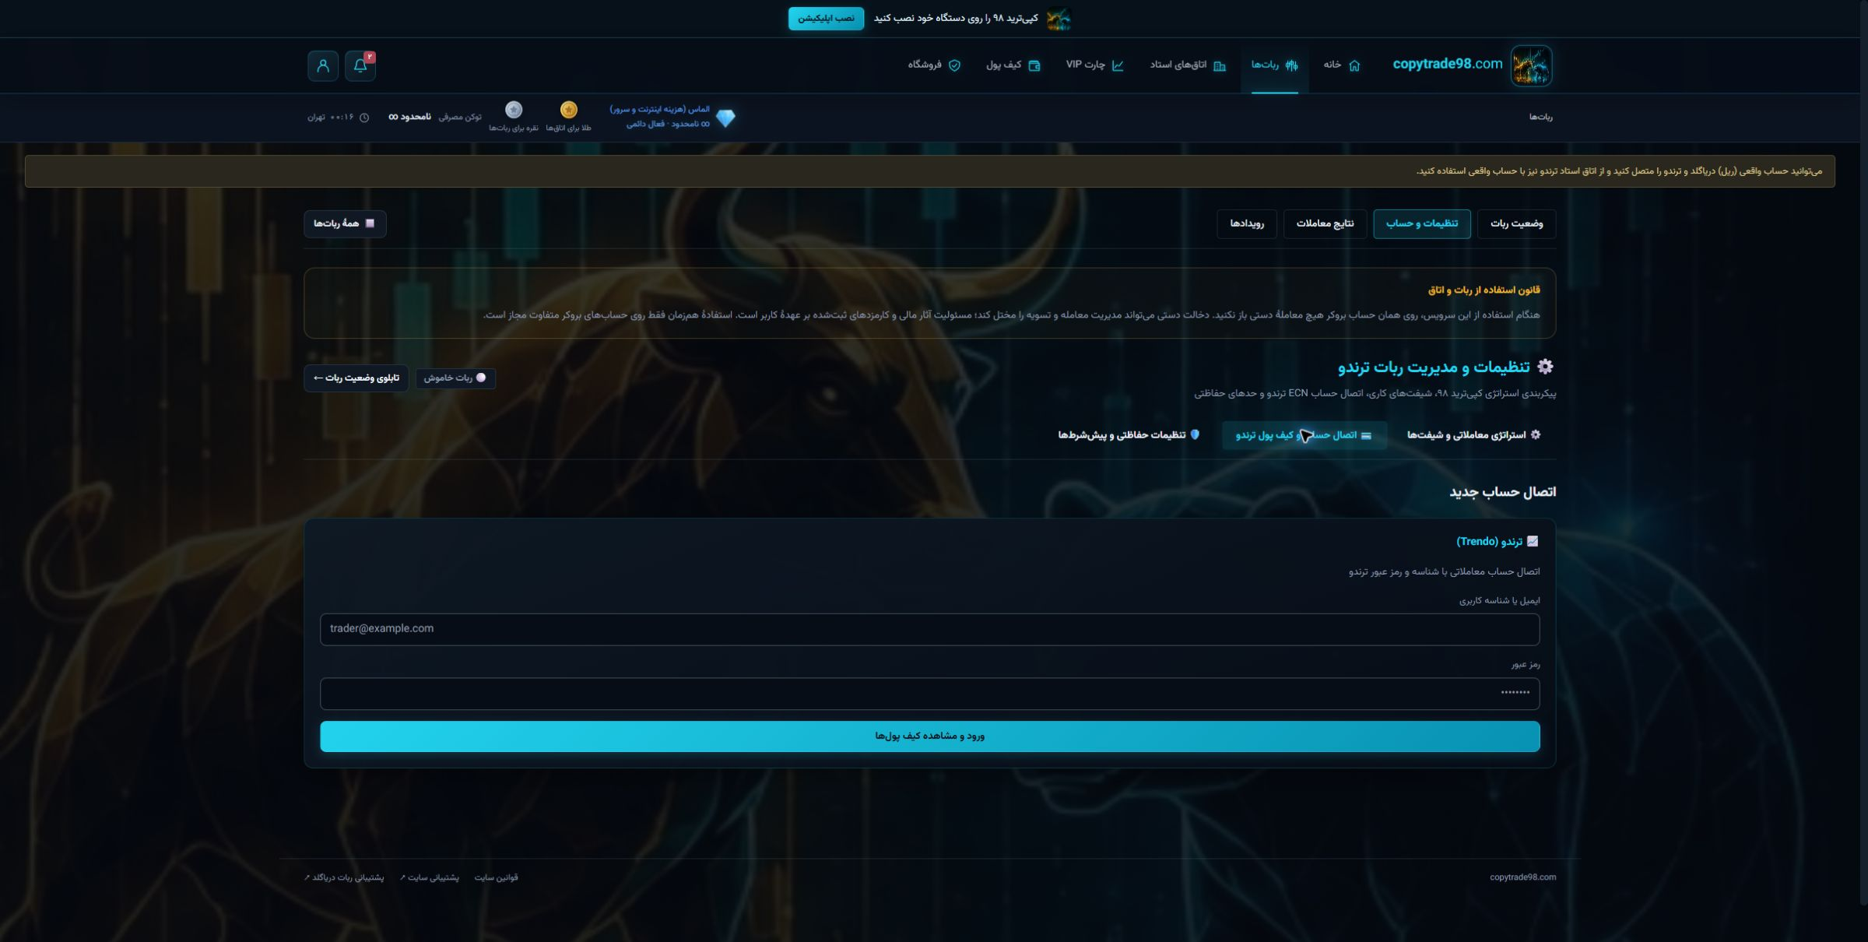The height and width of the screenshot is (942, 1868).
Task: Click the copytrade98 site logo image
Action: [x=1531, y=65]
